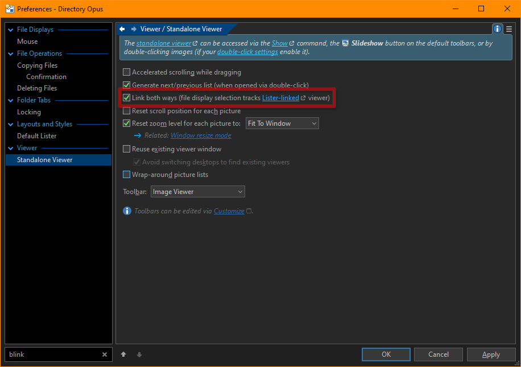The image size is (521, 367).
Task: Open the Default Lister page
Action: coord(36,136)
